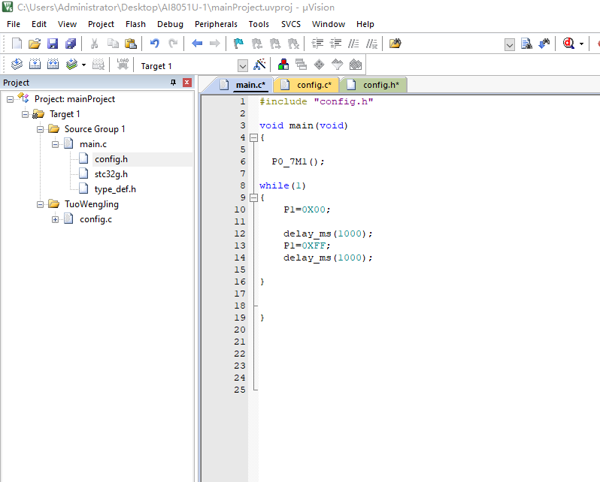The height and width of the screenshot is (482, 600).
Task: Open batch build icon
Action: (x=71, y=65)
